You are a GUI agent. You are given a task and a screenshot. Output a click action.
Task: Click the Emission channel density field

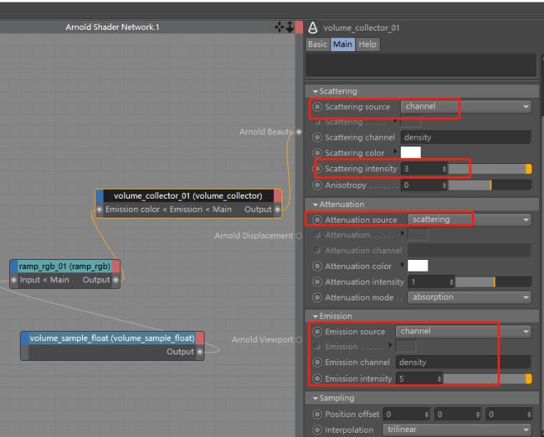pos(463,363)
